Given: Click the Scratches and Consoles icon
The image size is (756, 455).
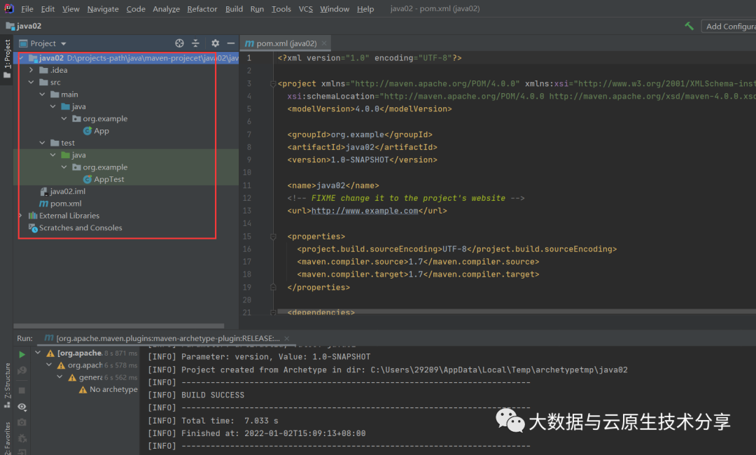Looking at the screenshot, I should click(33, 227).
